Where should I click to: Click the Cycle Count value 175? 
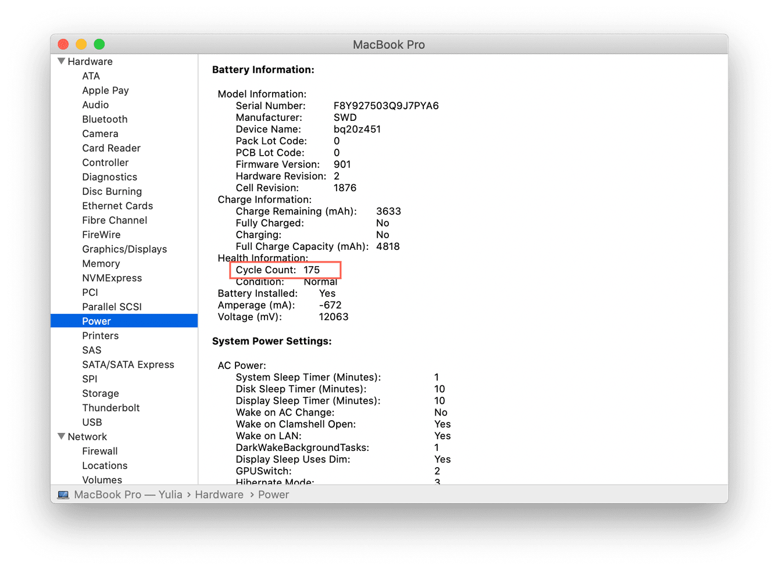click(x=312, y=270)
